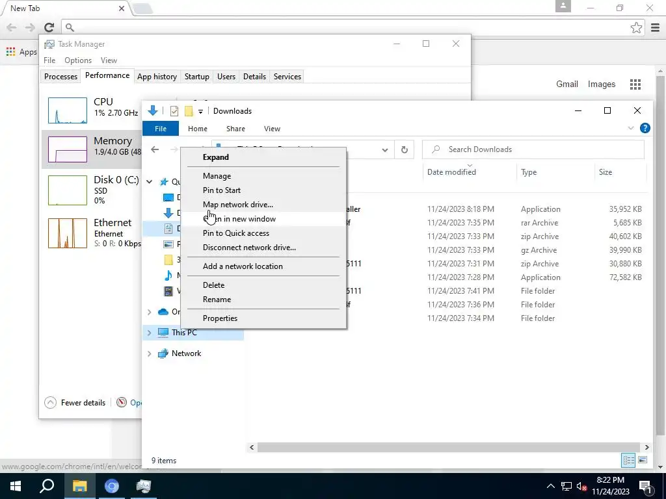The width and height of the screenshot is (666, 499).
Task: Open the Gmail link
Action: point(567,84)
